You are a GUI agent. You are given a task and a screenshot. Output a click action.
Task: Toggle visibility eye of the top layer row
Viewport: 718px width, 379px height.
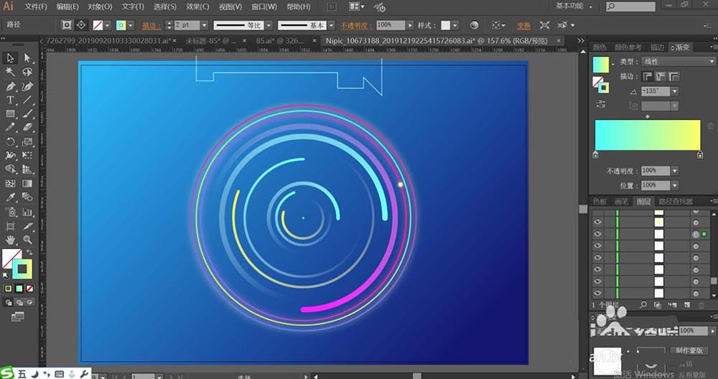(597, 222)
